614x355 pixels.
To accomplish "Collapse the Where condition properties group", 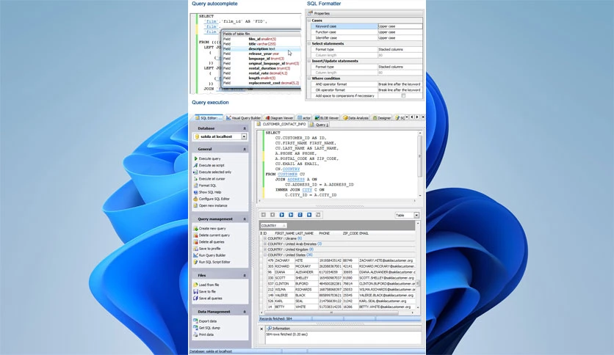I will click(x=309, y=78).
